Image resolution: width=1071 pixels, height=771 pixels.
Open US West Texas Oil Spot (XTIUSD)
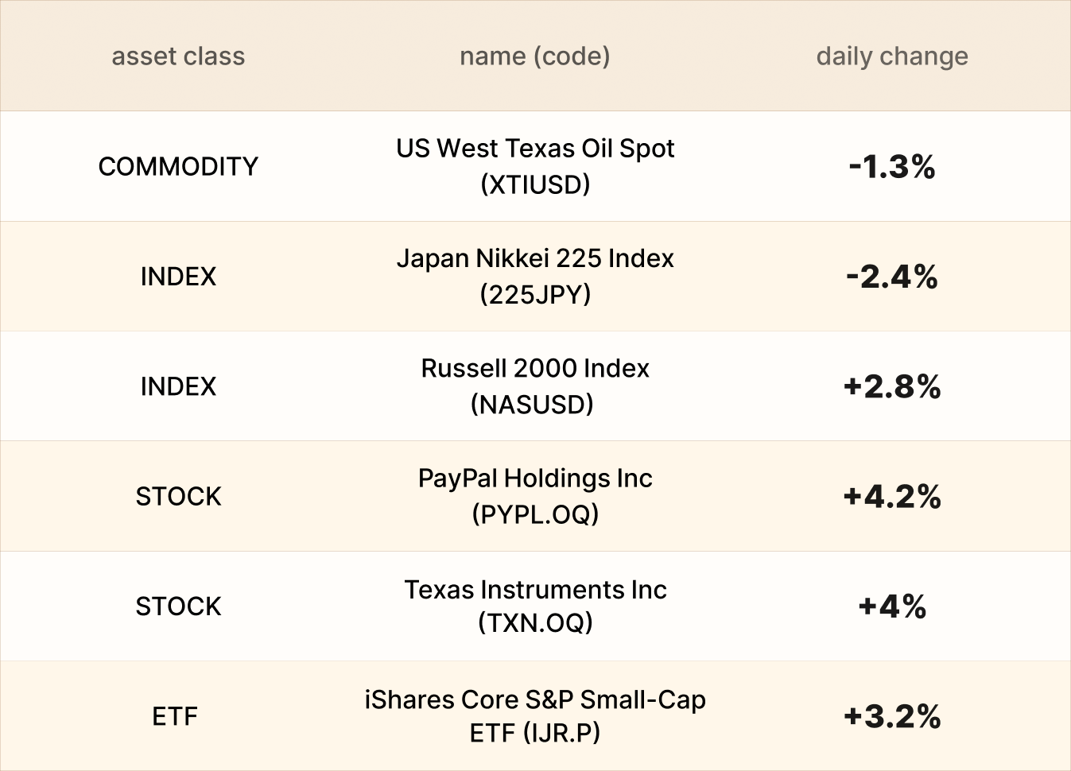tap(534, 166)
